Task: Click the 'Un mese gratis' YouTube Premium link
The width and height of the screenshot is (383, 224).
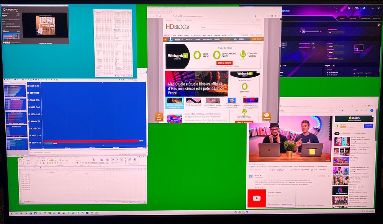Action: [x=287, y=204]
